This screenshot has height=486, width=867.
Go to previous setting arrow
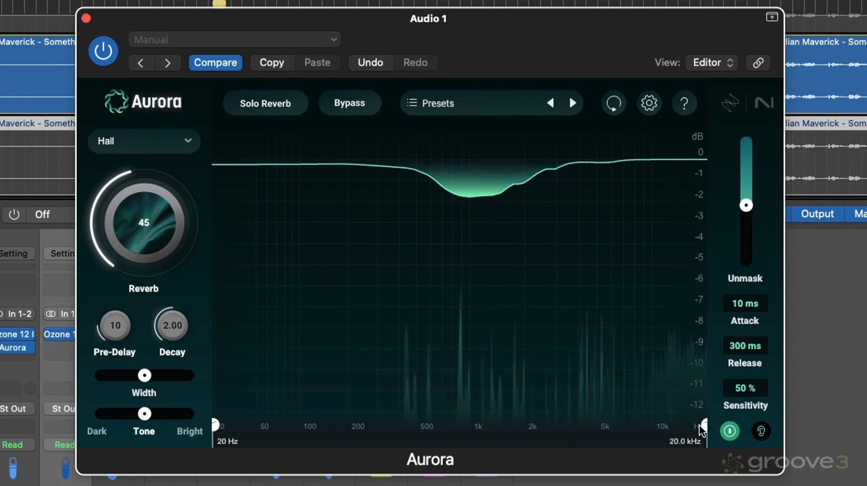[141, 63]
